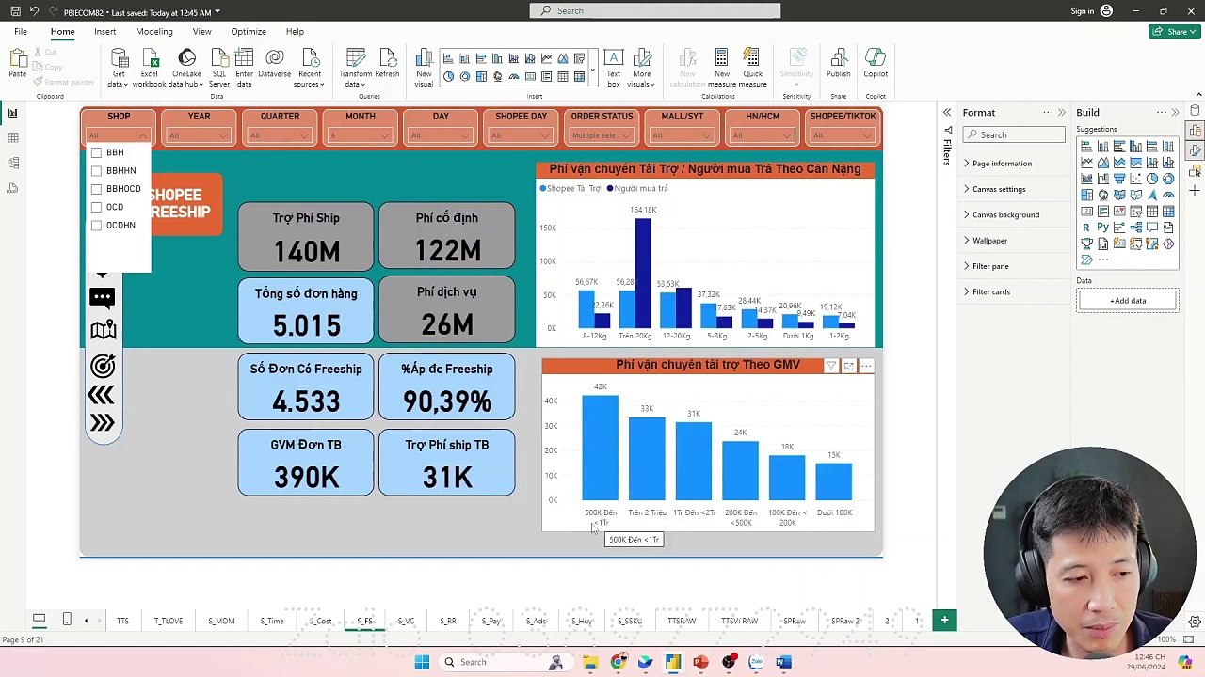Switch to the Modeling ribbon tab

pyautogui.click(x=153, y=31)
